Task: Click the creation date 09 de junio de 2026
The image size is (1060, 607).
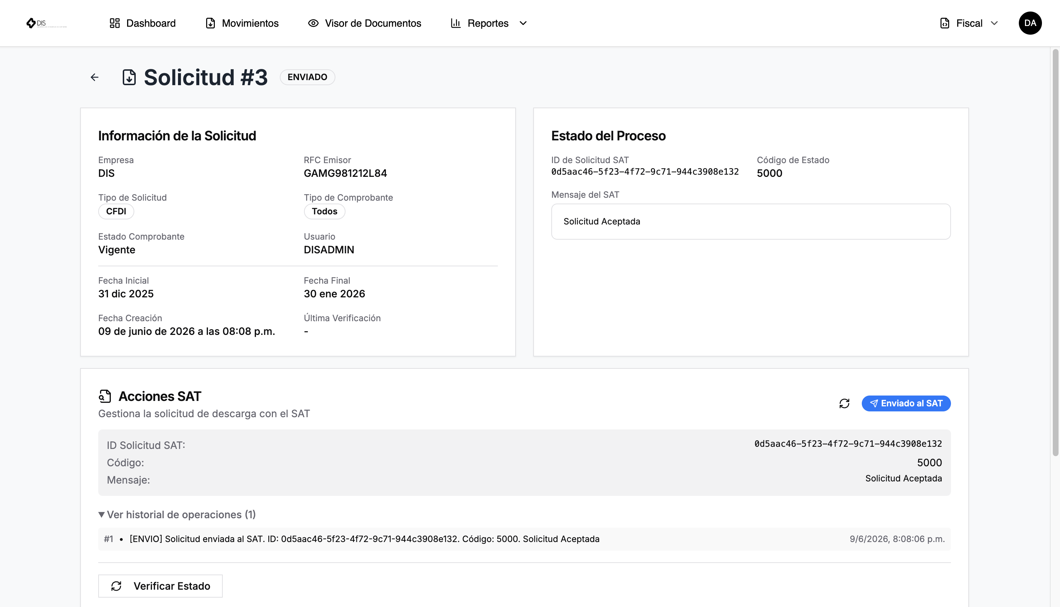Action: pyautogui.click(x=187, y=331)
